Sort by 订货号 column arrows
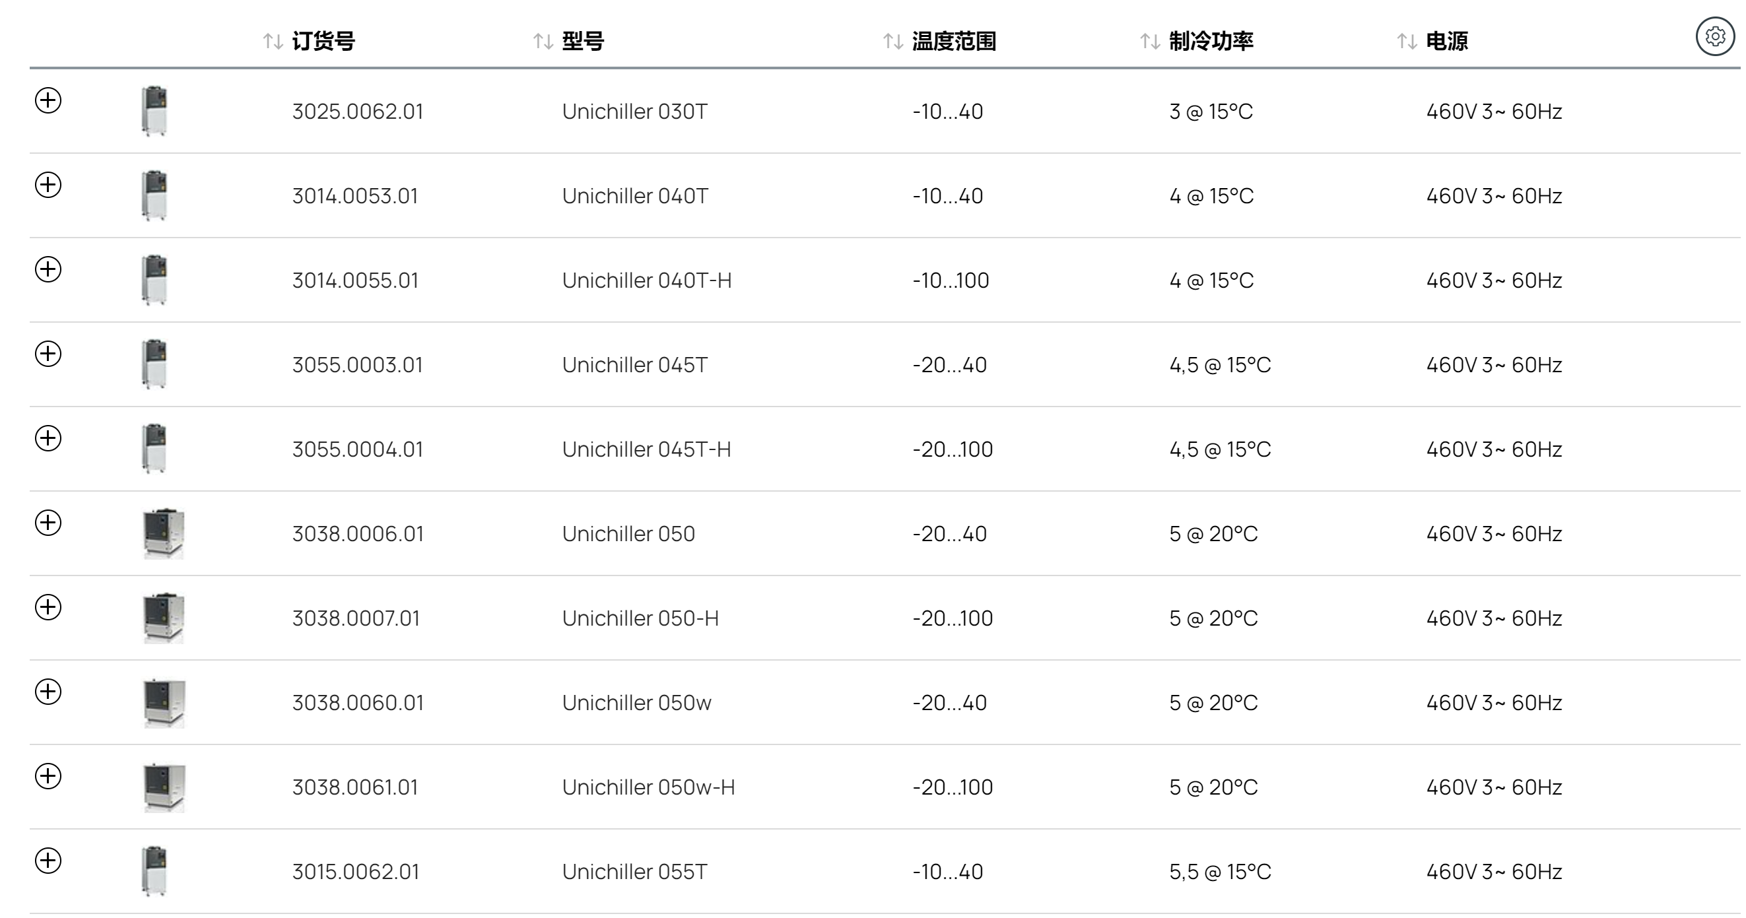The image size is (1746, 918). [273, 42]
